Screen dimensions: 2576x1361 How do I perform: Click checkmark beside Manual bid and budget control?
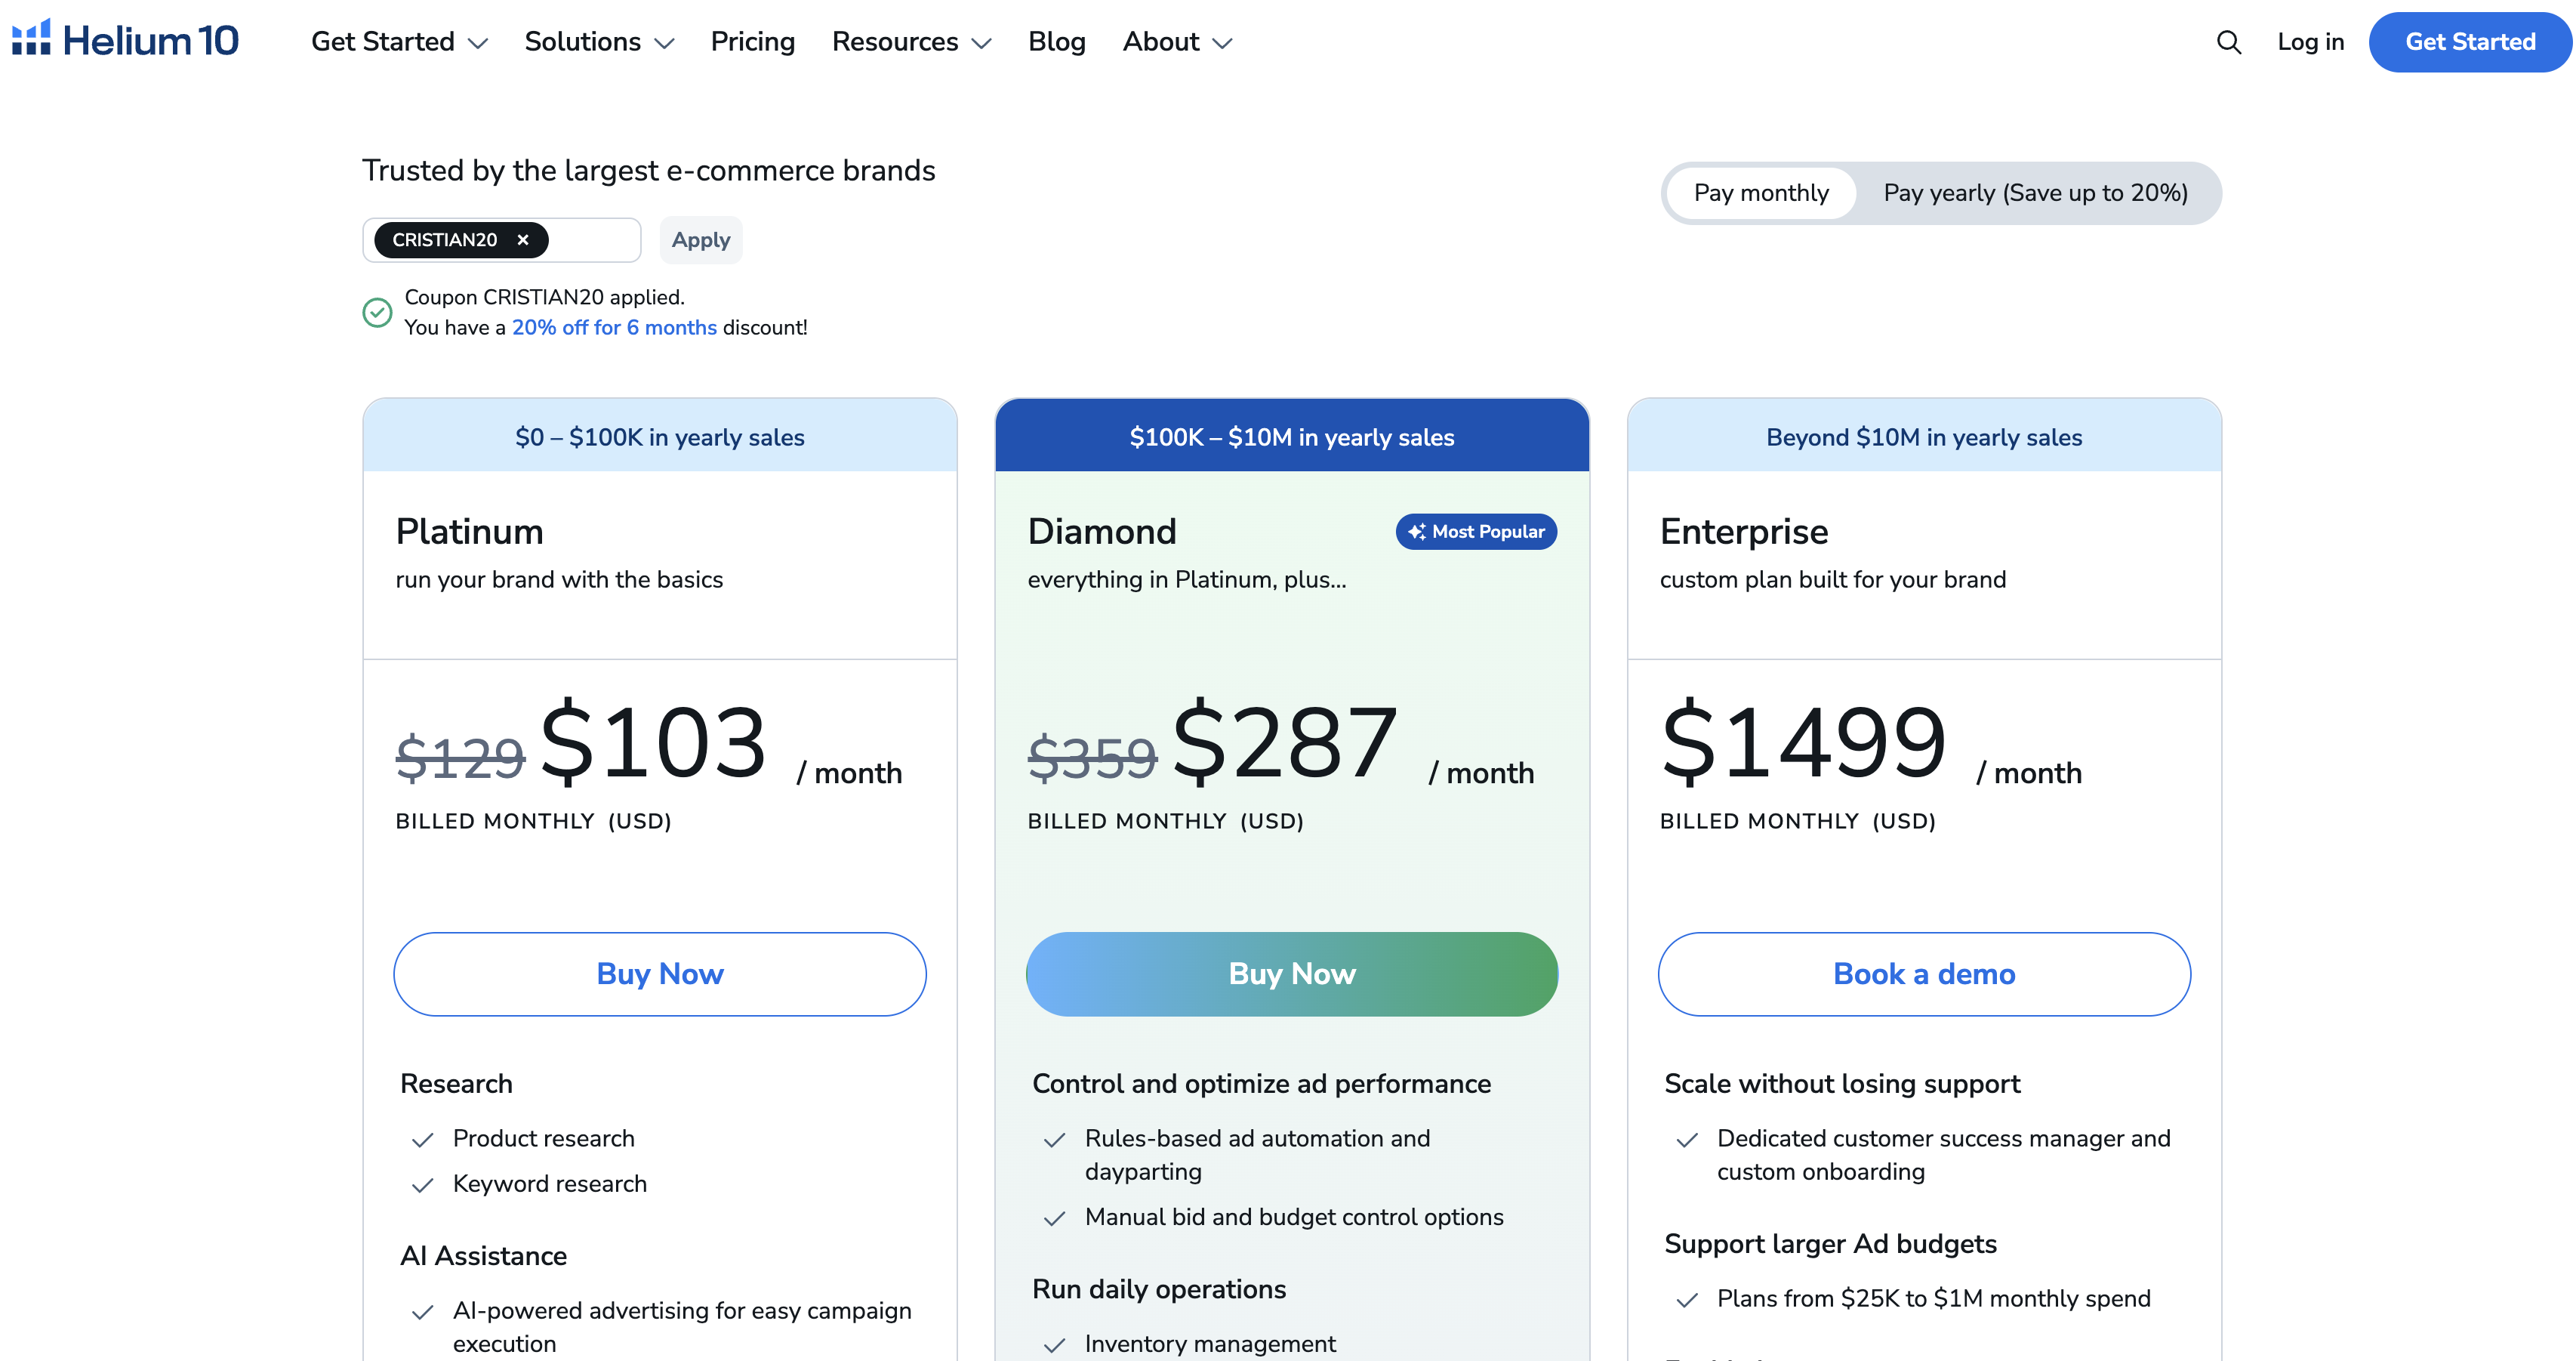(x=1055, y=1219)
